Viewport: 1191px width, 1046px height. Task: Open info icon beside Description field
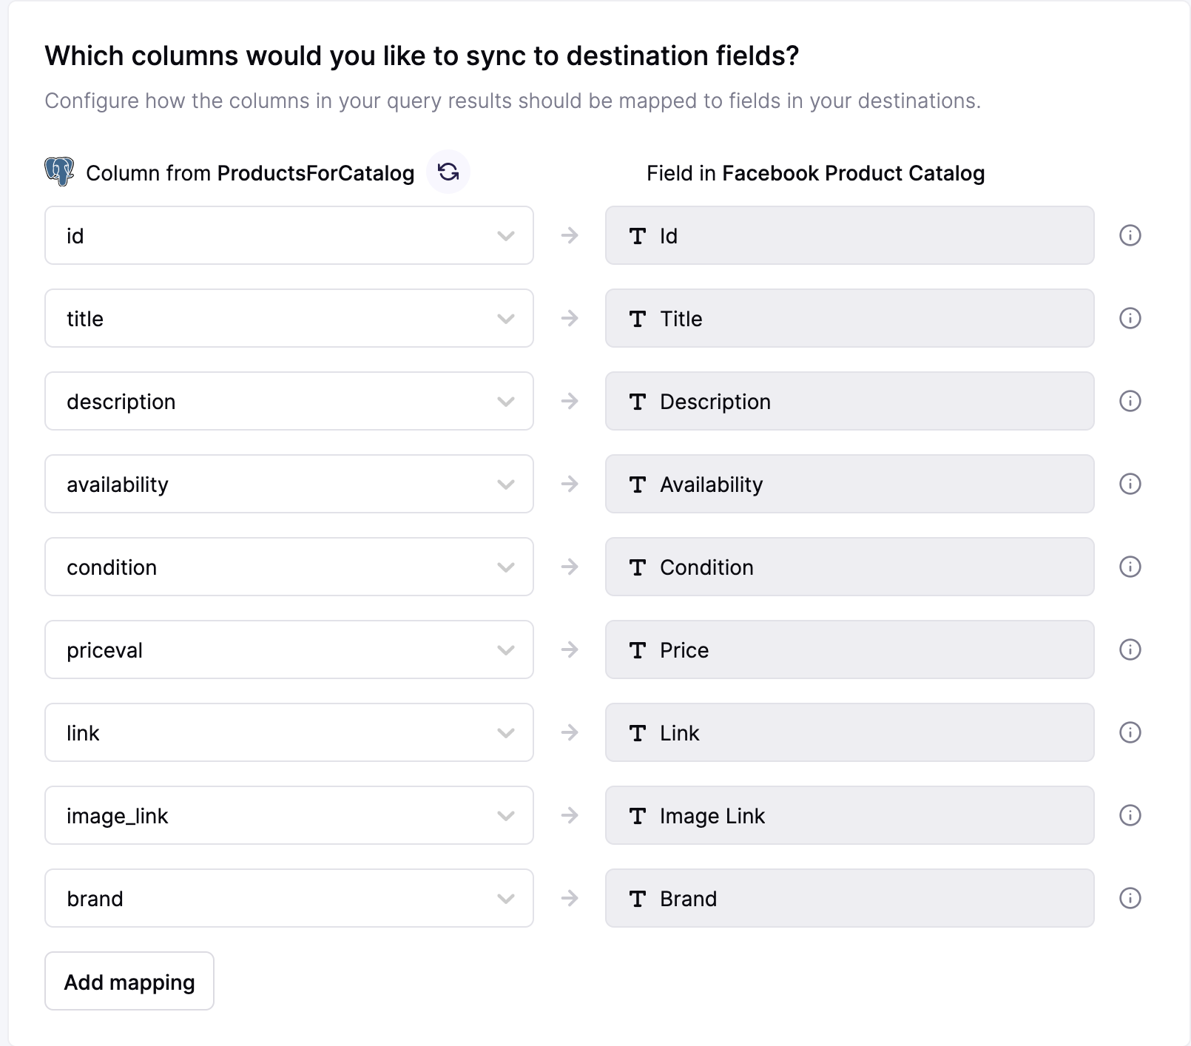pos(1130,401)
